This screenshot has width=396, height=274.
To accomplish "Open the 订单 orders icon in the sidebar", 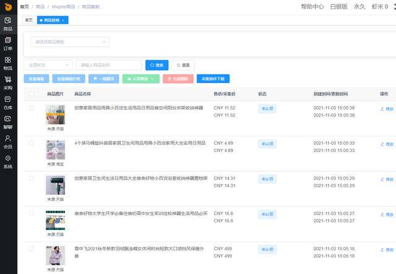I will tap(8, 43).
